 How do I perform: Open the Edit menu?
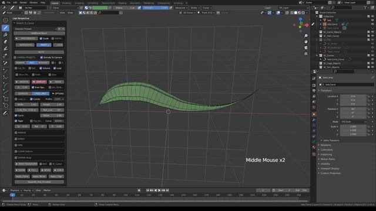coord(15,2)
